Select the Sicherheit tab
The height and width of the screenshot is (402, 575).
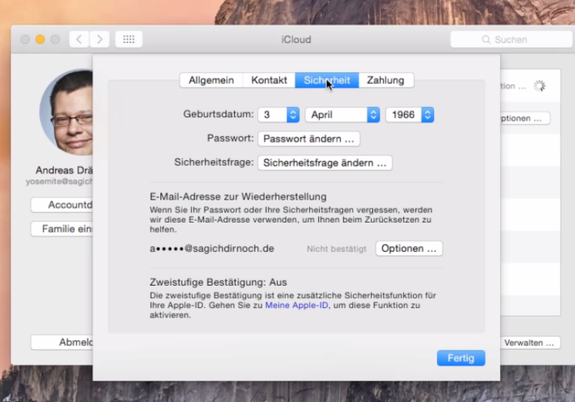pyautogui.click(x=326, y=80)
